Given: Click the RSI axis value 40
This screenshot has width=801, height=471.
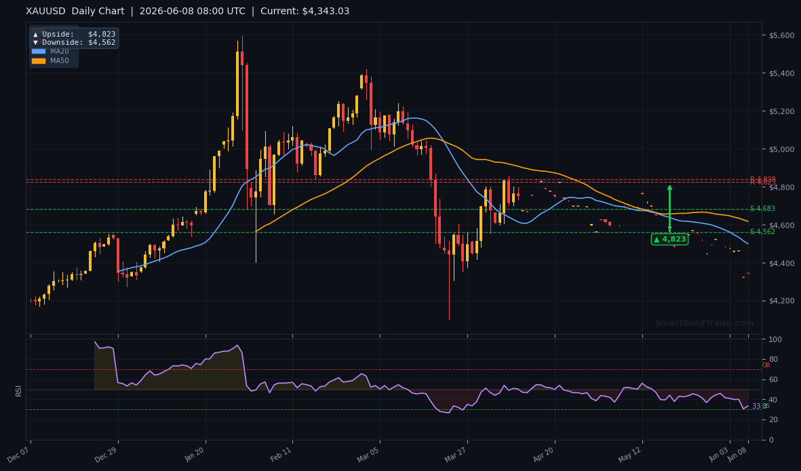Looking at the screenshot, I should pos(773,400).
